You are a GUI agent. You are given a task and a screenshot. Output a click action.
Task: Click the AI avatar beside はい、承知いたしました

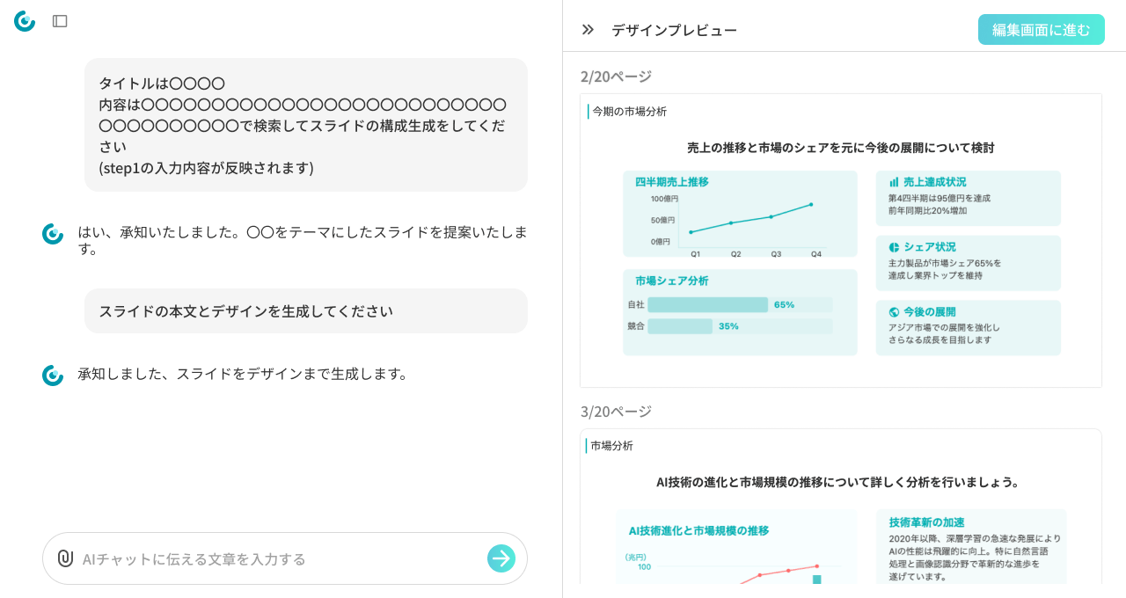coord(53,234)
